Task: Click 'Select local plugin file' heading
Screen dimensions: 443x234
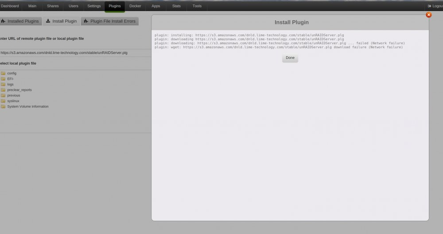Action: (18, 63)
